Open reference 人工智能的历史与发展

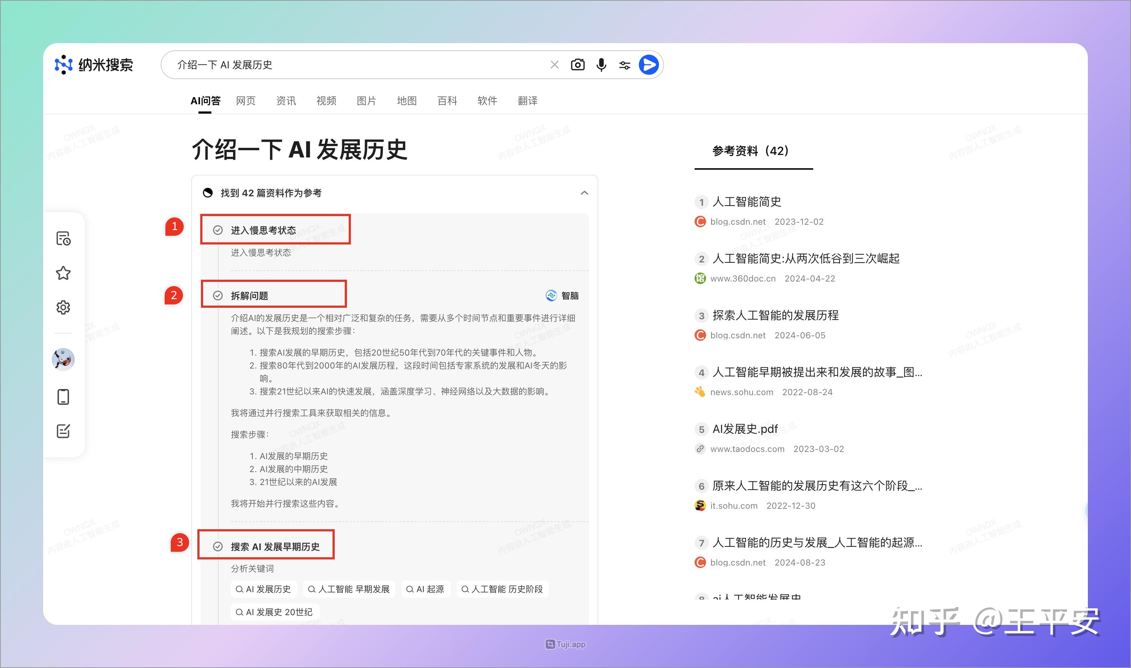click(x=817, y=543)
